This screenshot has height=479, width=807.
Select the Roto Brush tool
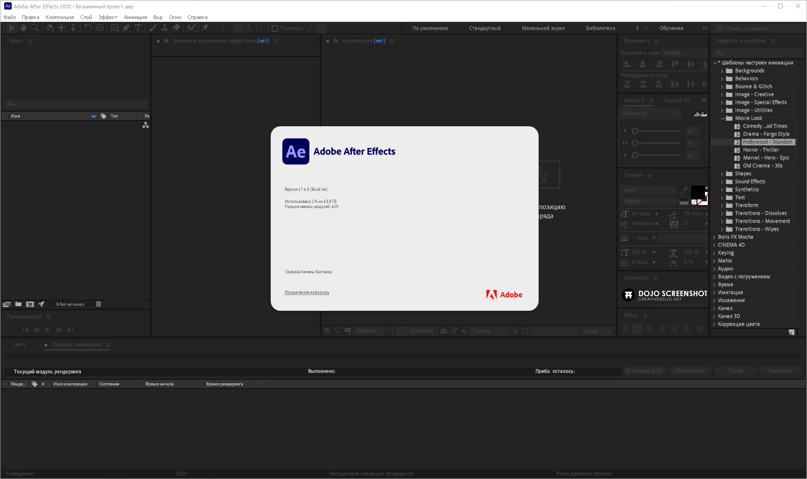pyautogui.click(x=190, y=27)
